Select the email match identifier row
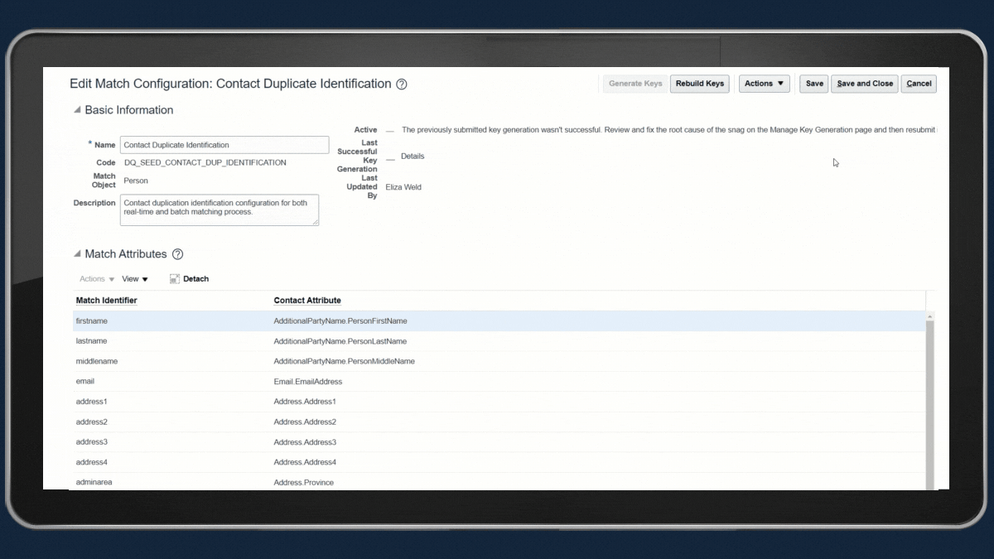 (85, 382)
